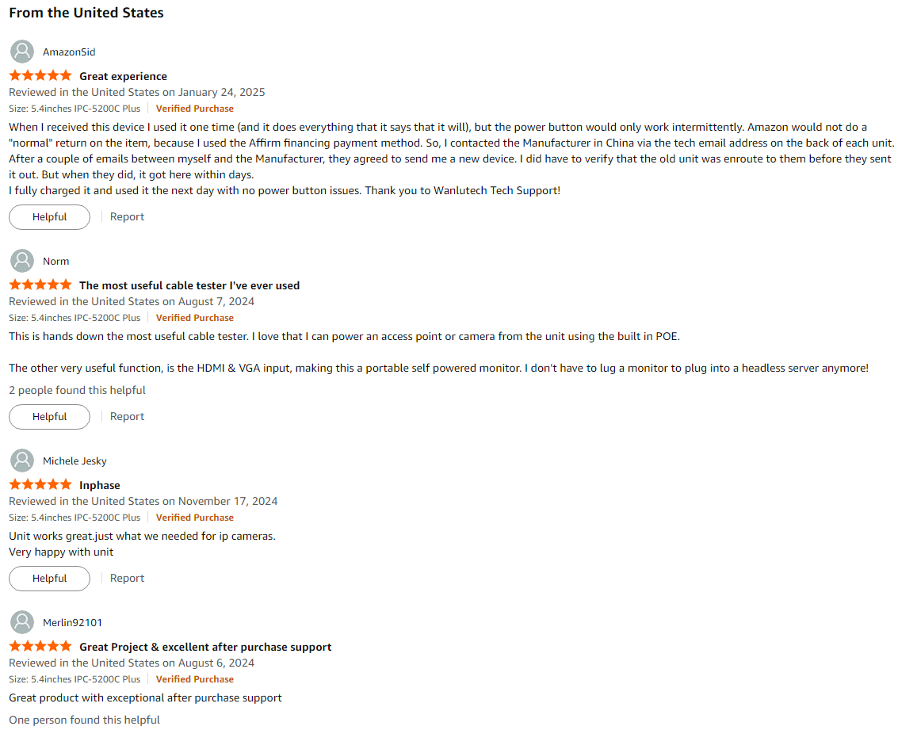The height and width of the screenshot is (730, 898).
Task: Click Norm's profile avatar icon
Action: (x=22, y=261)
